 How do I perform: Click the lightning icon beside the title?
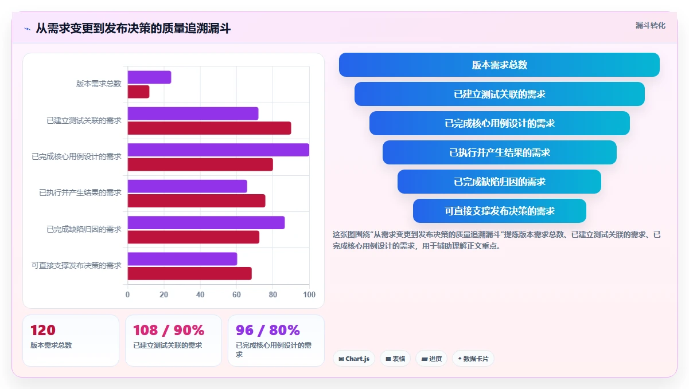click(27, 28)
